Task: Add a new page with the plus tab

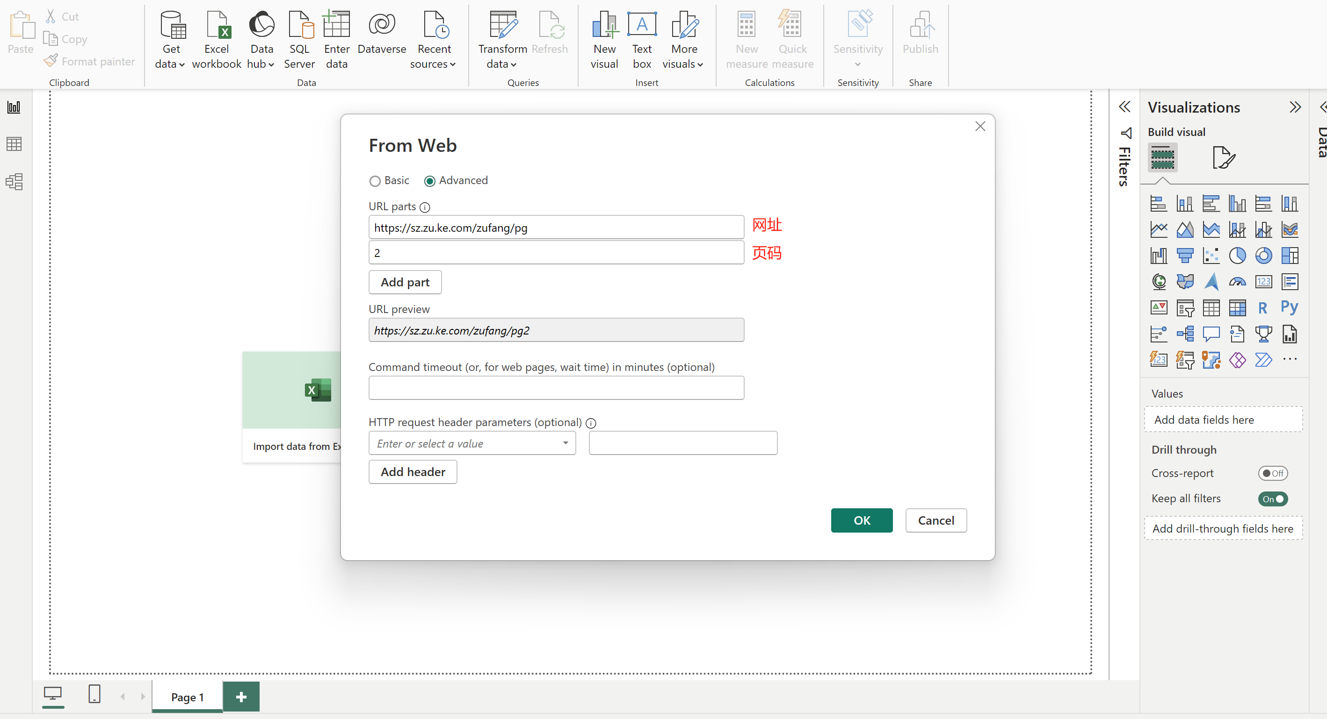Action: [x=241, y=697]
